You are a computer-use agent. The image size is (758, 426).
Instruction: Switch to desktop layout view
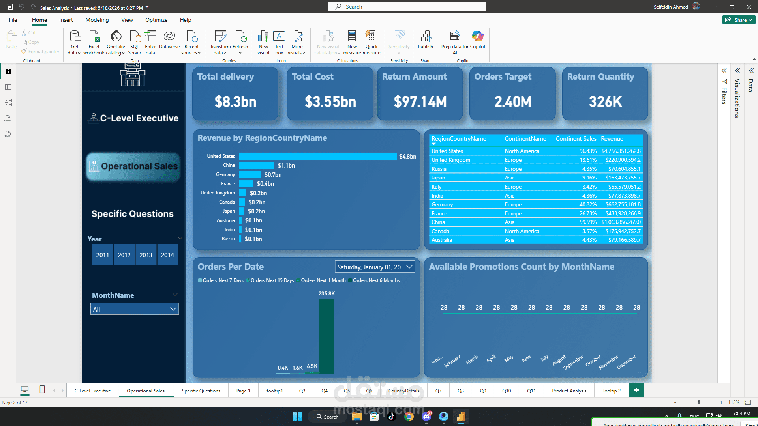point(24,390)
